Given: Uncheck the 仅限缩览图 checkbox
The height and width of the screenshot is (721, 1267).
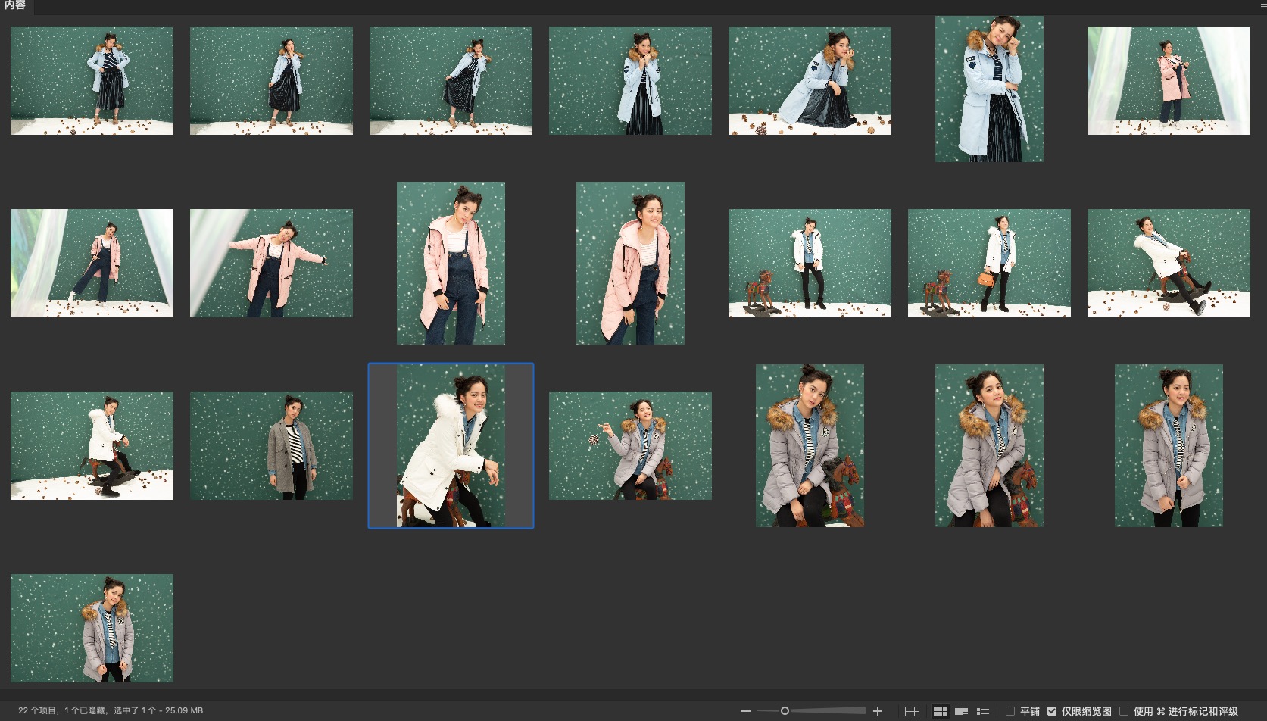Looking at the screenshot, I should [x=1052, y=711].
